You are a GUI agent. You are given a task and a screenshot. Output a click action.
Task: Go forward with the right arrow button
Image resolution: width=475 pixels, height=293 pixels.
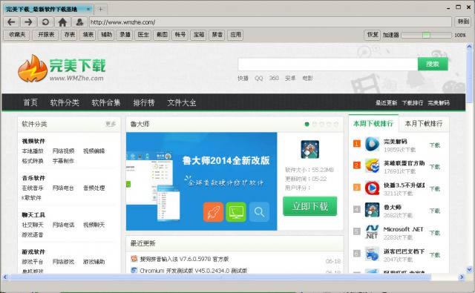pos(28,22)
